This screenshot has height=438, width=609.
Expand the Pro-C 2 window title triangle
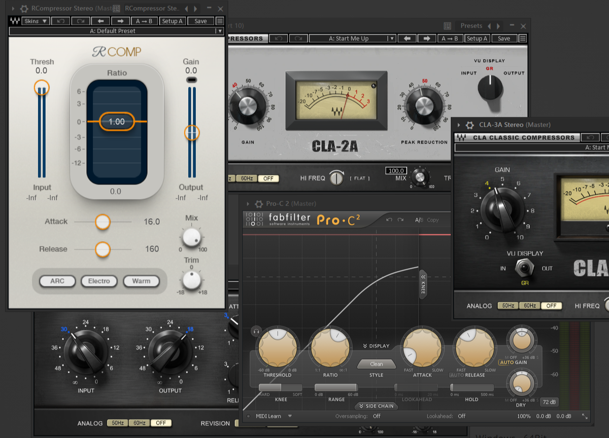click(248, 204)
